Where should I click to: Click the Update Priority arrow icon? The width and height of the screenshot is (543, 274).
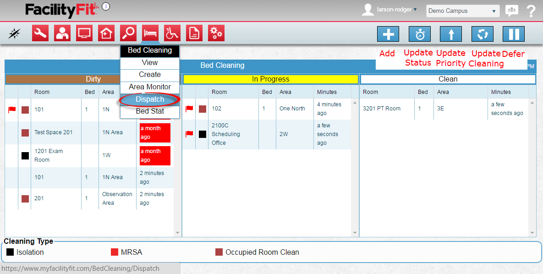click(x=450, y=34)
